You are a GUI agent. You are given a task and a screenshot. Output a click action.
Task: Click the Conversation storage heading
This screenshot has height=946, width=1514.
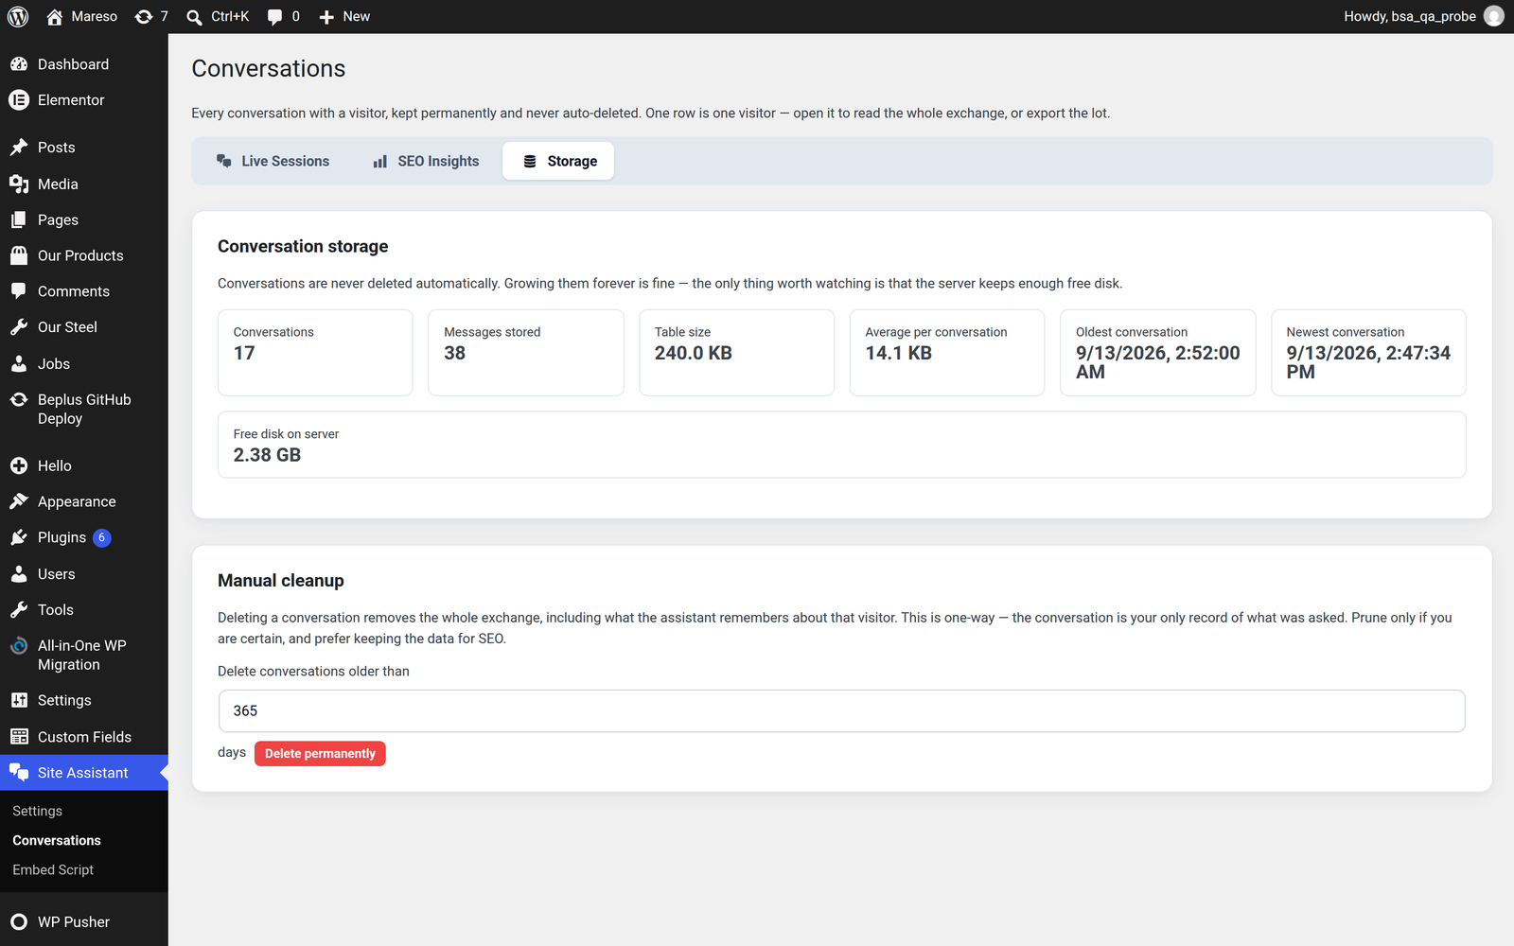point(303,247)
